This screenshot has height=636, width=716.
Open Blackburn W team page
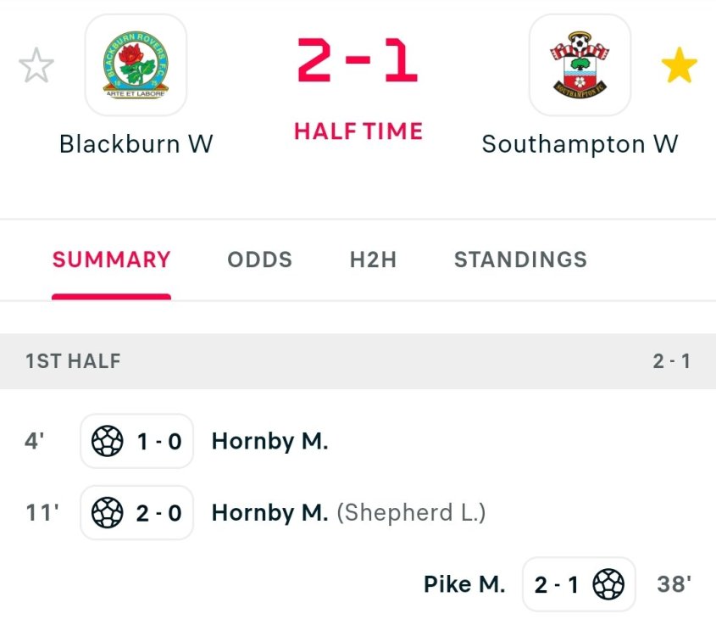[x=136, y=144]
